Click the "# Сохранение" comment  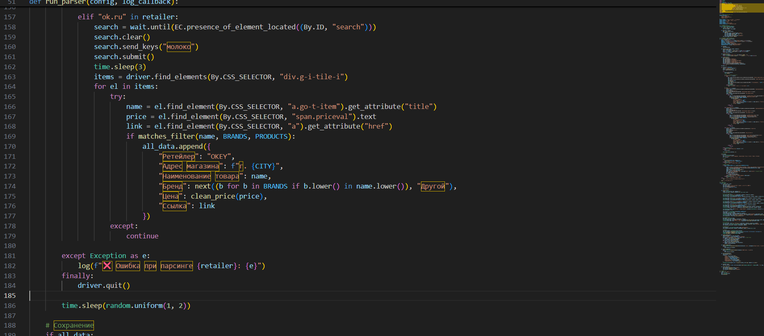70,326
